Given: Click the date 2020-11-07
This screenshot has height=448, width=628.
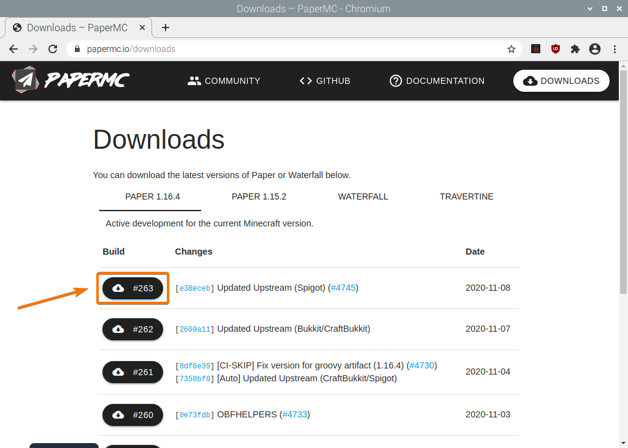Looking at the screenshot, I should click(488, 329).
